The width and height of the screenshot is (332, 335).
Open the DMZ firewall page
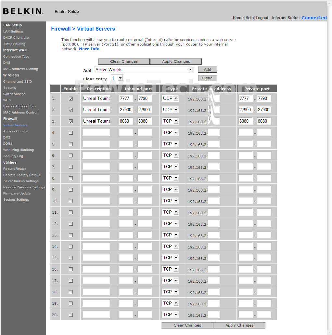[x=7, y=137]
